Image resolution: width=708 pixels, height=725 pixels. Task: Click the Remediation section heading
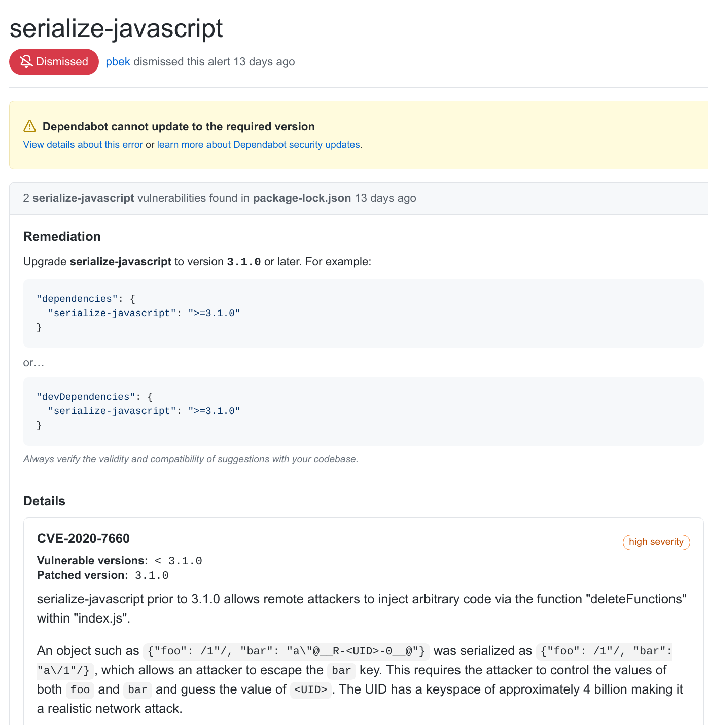[x=62, y=236]
